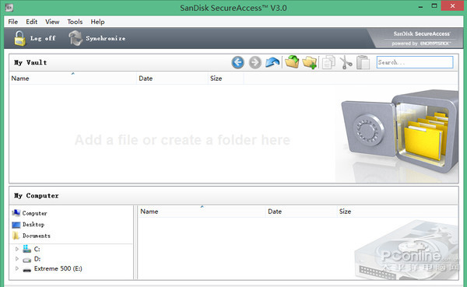Click the Synchronize icon

point(75,38)
